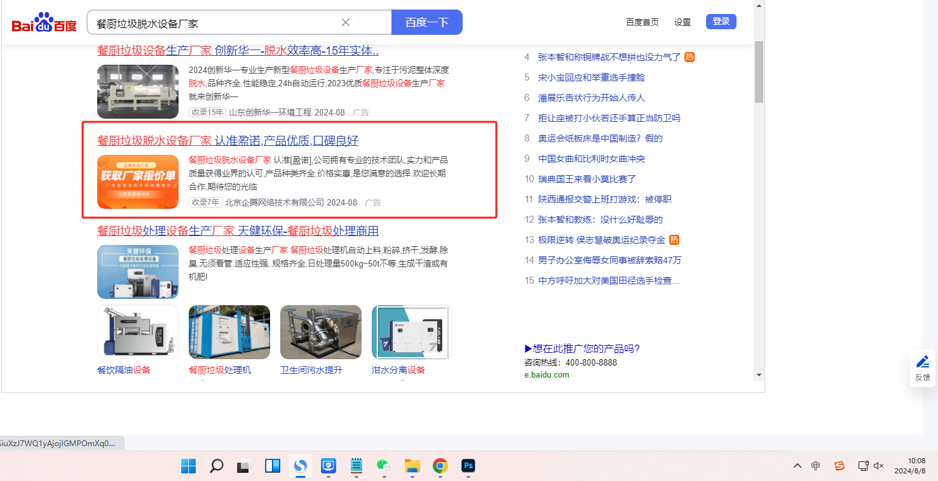The width and height of the screenshot is (938, 481).
Task: Open the notepad app on the taskbar
Action: click(357, 466)
